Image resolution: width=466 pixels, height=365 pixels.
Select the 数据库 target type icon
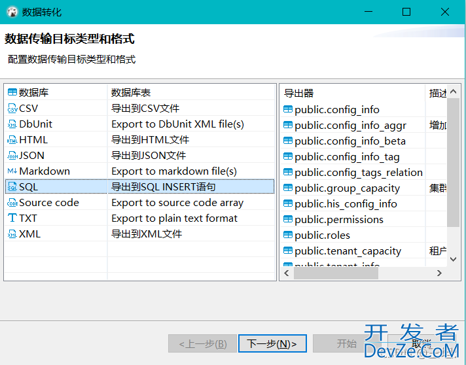[12, 92]
